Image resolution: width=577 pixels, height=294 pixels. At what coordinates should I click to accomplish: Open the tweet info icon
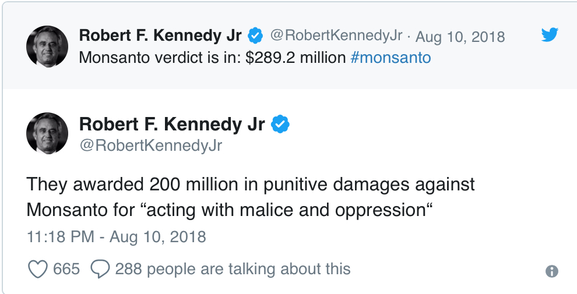551,271
